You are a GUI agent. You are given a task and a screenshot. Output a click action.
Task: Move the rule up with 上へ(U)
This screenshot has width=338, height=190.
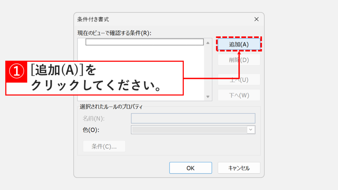click(239, 79)
